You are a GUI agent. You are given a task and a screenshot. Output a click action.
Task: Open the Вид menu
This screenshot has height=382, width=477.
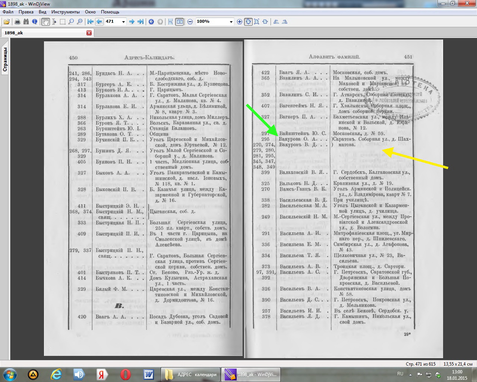[42, 12]
